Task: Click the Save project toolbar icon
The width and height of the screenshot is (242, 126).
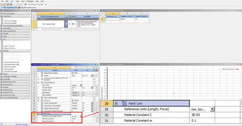Action: click(8, 4)
